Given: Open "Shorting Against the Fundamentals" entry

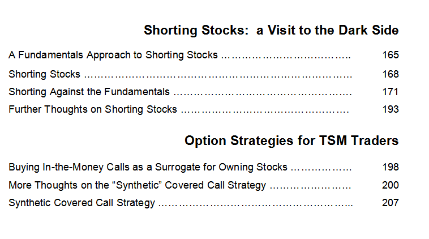Looking at the screenshot, I should point(89,92).
